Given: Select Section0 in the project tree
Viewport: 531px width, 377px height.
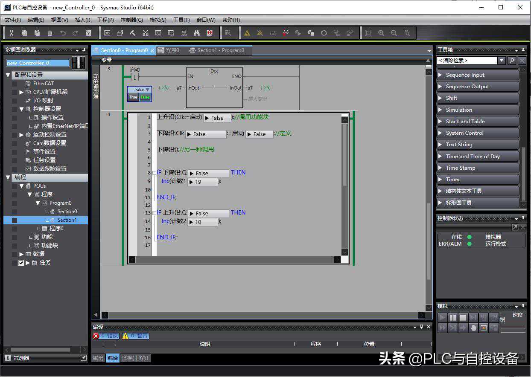Looking at the screenshot, I should (x=67, y=212).
